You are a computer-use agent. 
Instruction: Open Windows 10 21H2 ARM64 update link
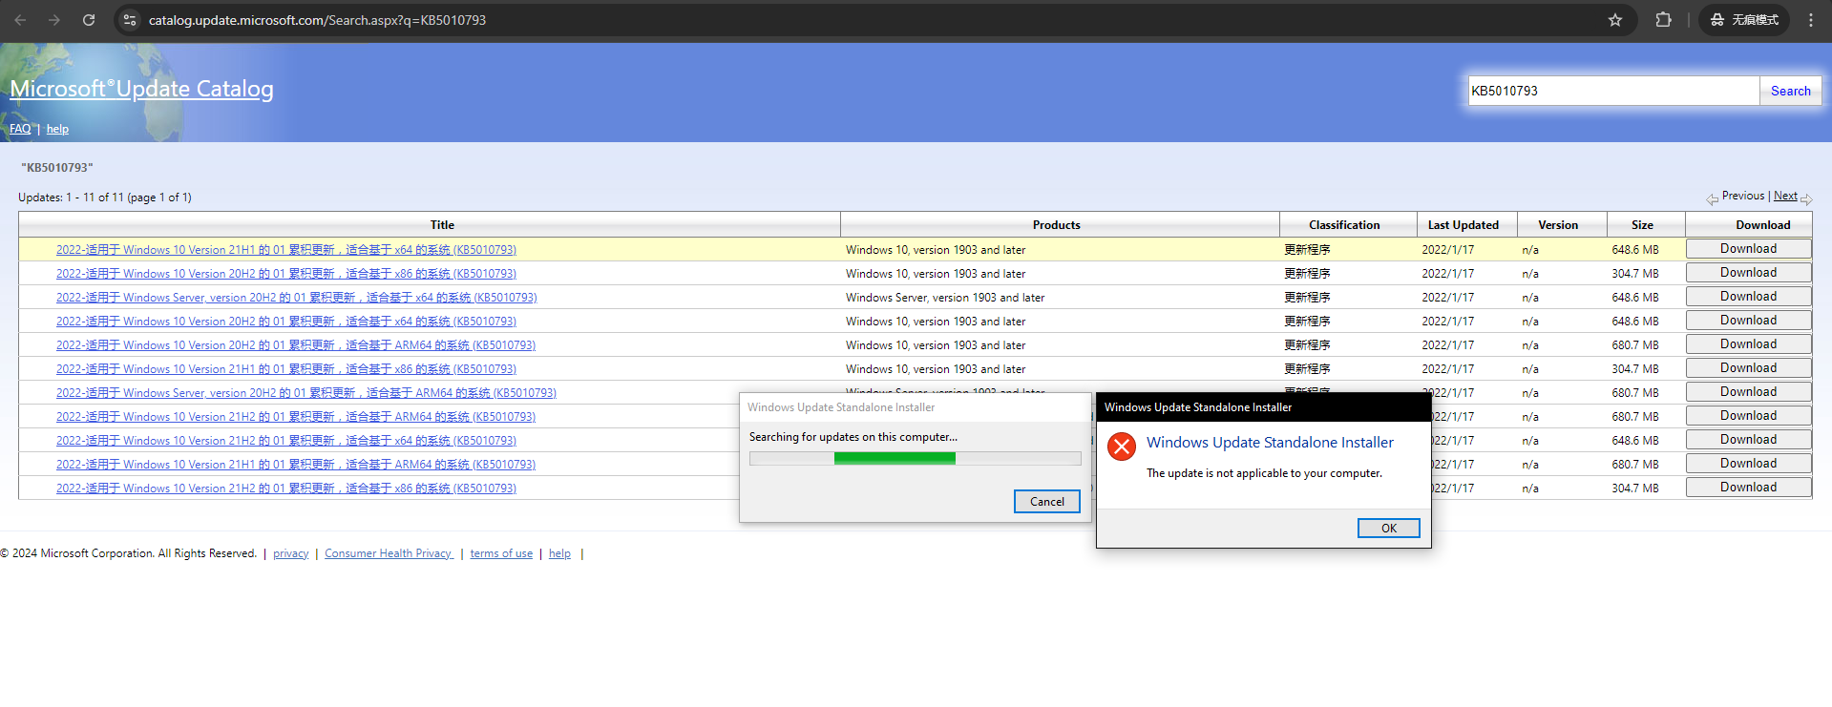pyautogui.click(x=296, y=417)
